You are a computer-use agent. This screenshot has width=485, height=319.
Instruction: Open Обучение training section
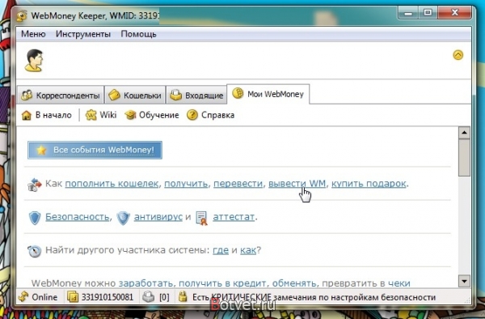tap(152, 115)
